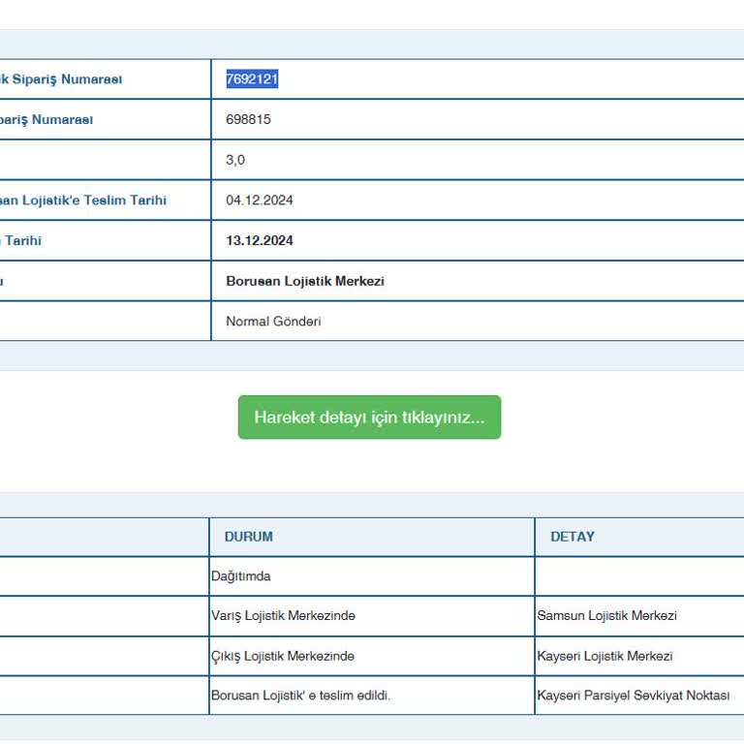Click the highlighted order number 7692121
The height and width of the screenshot is (744, 744).
[x=252, y=79]
